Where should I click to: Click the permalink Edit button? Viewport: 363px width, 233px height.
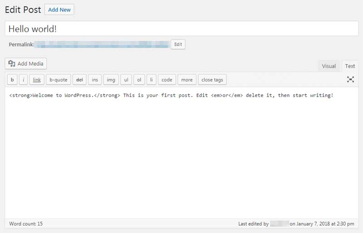178,44
